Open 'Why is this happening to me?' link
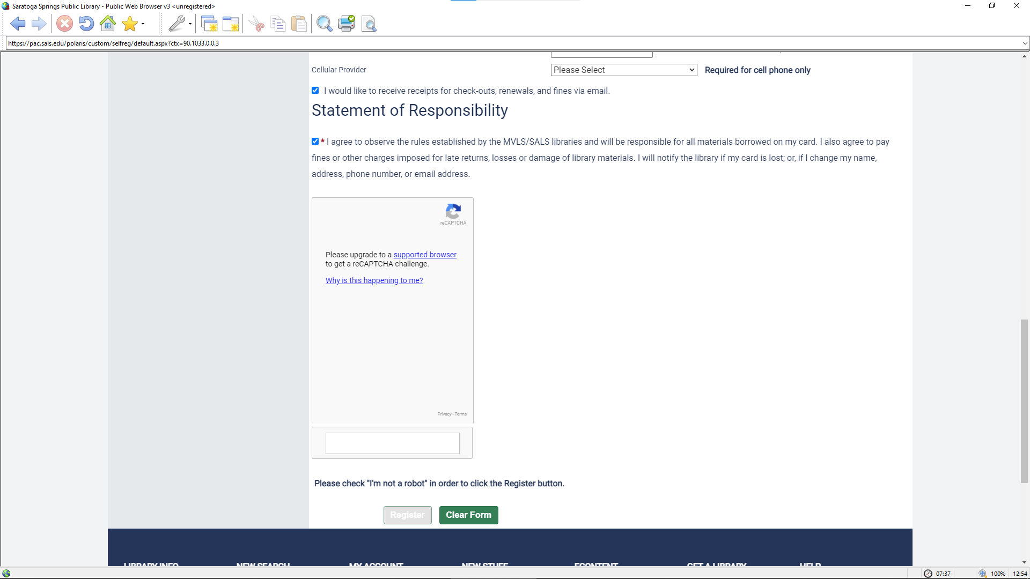This screenshot has width=1030, height=579. pos(374,280)
